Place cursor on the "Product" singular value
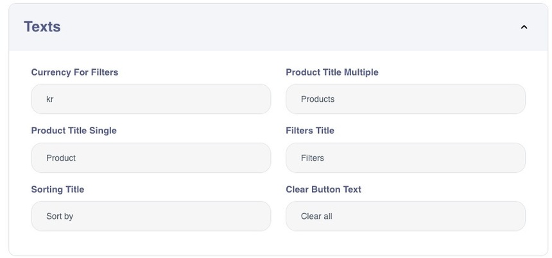 tap(61, 158)
